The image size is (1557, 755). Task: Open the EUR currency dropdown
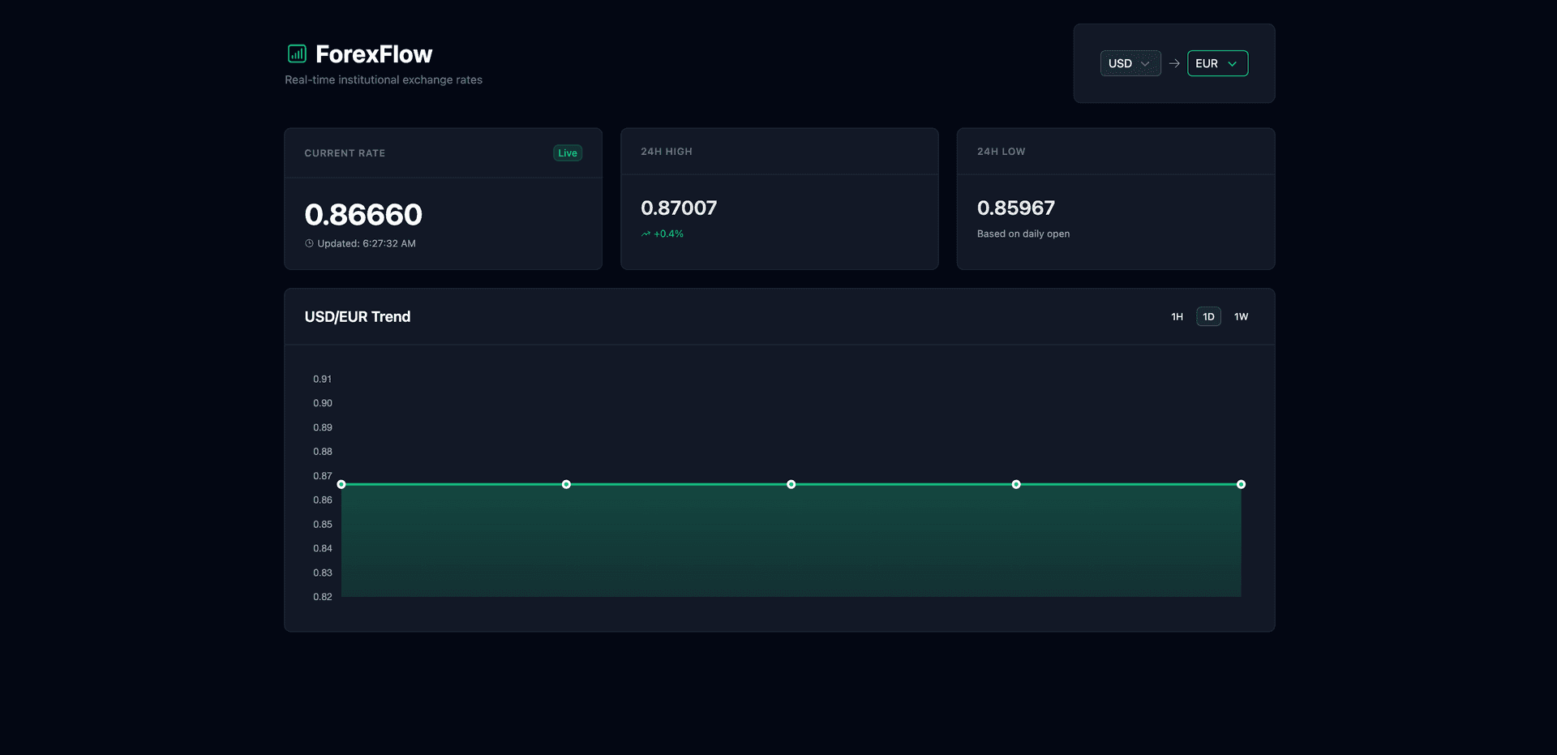[1217, 63]
